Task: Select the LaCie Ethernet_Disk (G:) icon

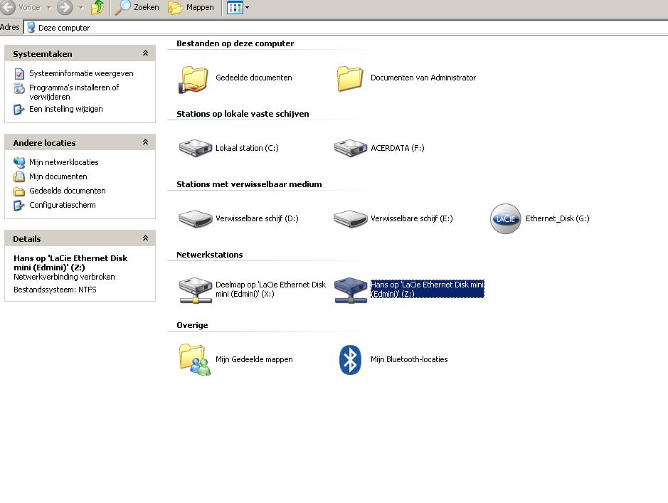Action: coord(505,218)
